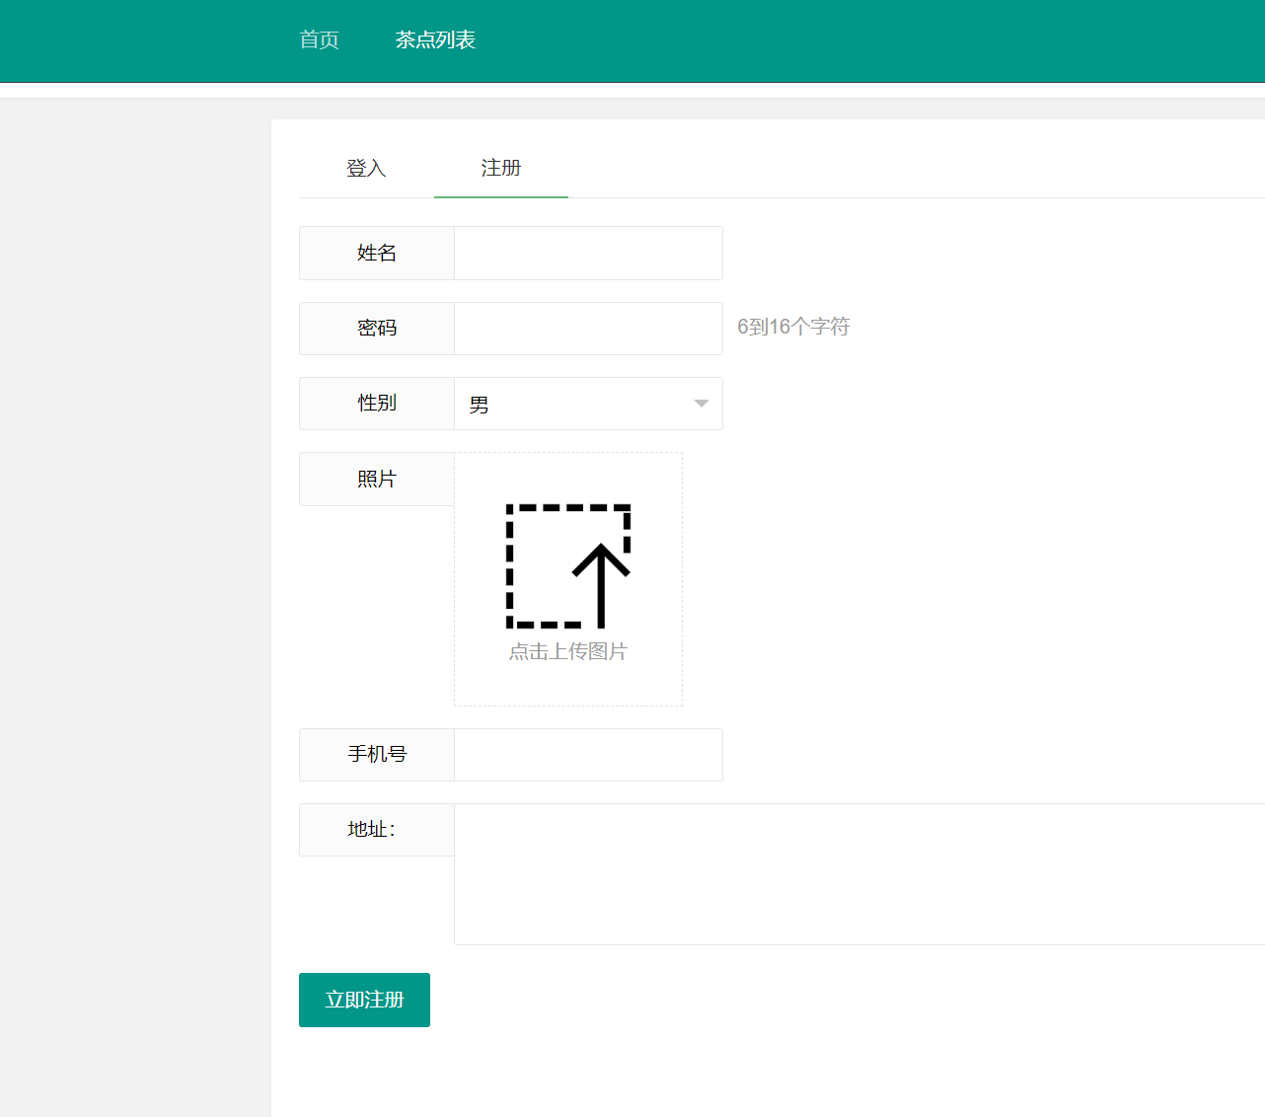Focus the 手机号 phone number field
This screenshot has height=1117, width=1265.
588,755
